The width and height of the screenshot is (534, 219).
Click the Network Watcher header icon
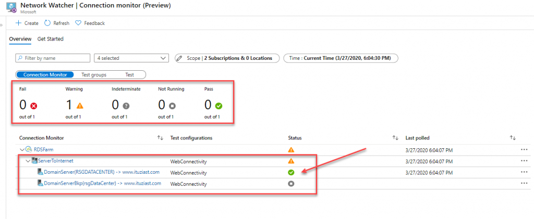pyautogui.click(x=11, y=7)
